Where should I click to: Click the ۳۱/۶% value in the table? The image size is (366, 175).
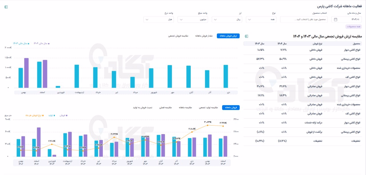pos(283,86)
